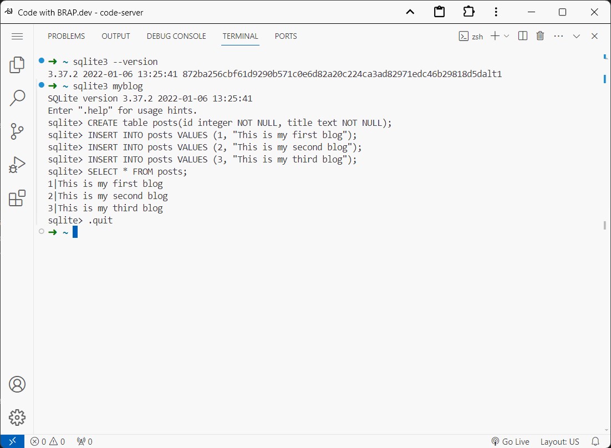Start the Go Live server
611x448 pixels.
click(x=510, y=441)
